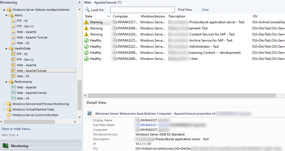
Task: Click healthy check icon for LINVMAS322
Action: (87, 47)
